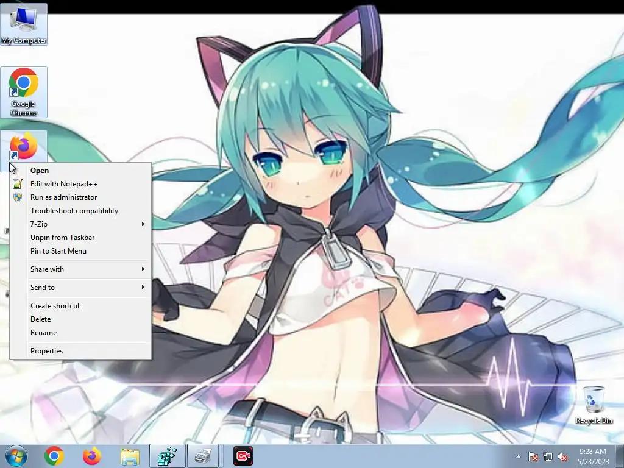Switch to the printer/fax app in taskbar
The width and height of the screenshot is (624, 468).
203,456
